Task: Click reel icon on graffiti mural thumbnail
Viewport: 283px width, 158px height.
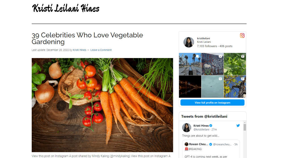Action: coord(220,56)
